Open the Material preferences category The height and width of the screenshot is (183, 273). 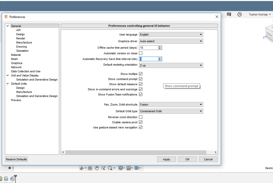click(16, 55)
